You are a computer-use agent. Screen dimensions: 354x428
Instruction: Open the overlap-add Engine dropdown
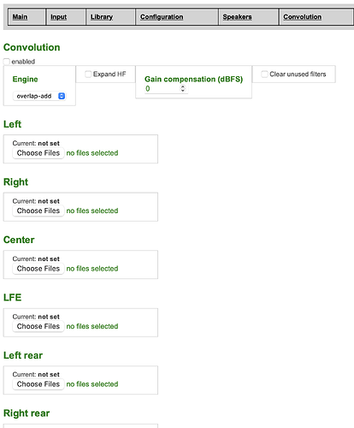click(39, 96)
